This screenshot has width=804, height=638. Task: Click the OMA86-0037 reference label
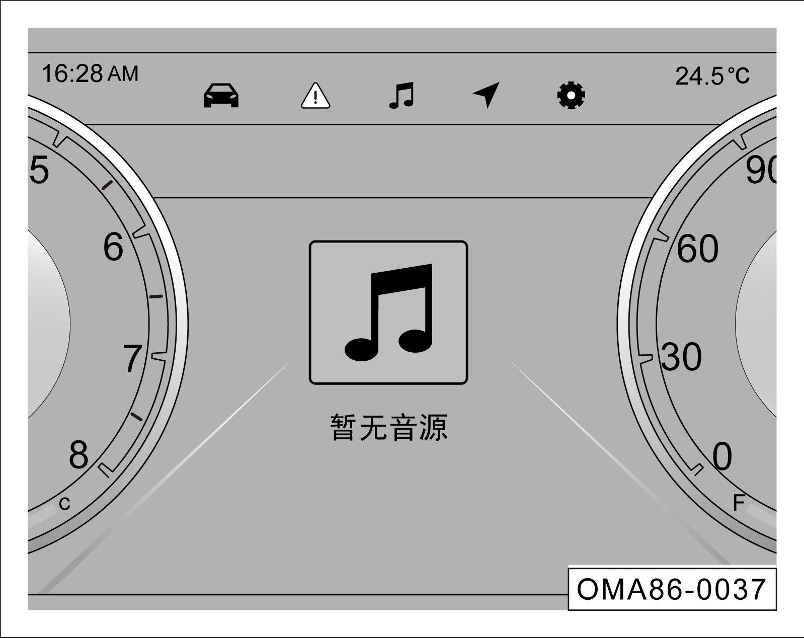click(x=672, y=589)
